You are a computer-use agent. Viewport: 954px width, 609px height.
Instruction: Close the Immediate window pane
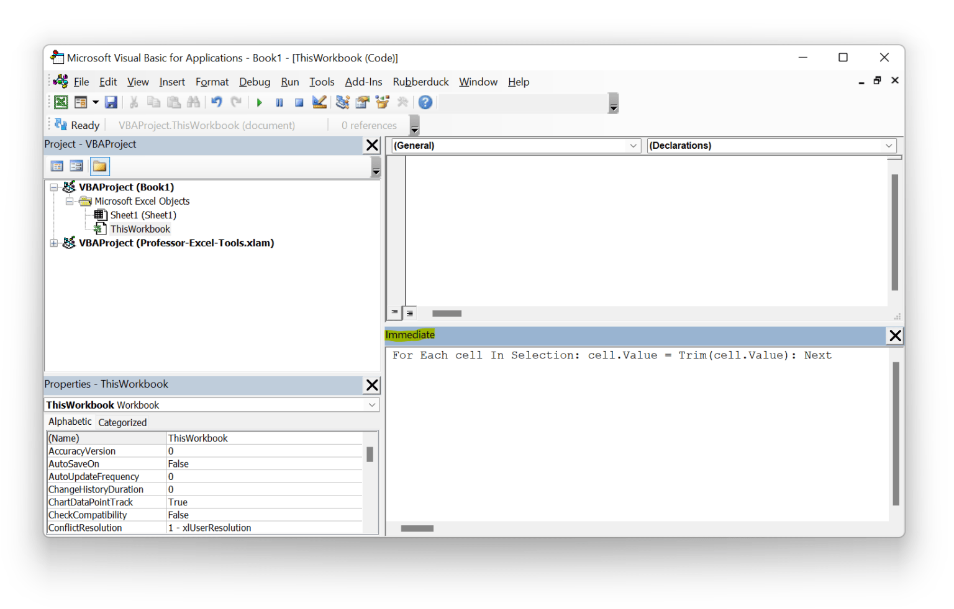coord(894,336)
